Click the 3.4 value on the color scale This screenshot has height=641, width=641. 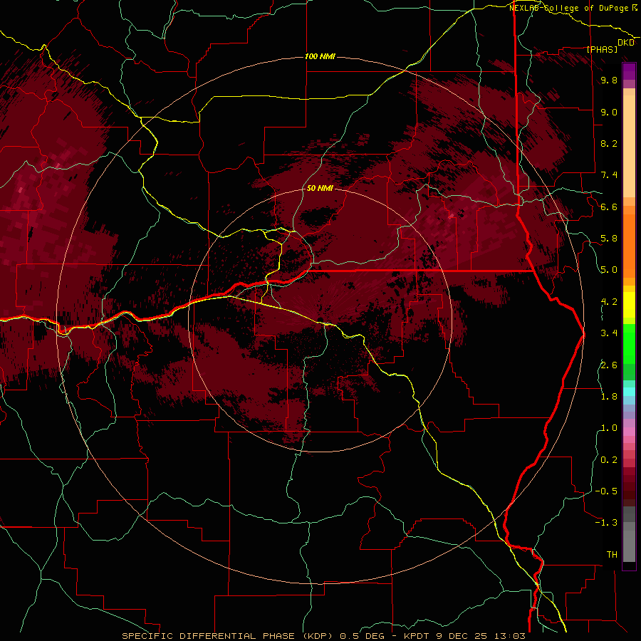609,333
